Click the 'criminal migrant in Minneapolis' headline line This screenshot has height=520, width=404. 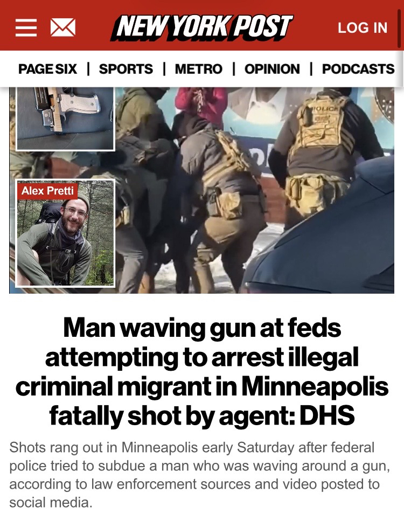point(202,386)
